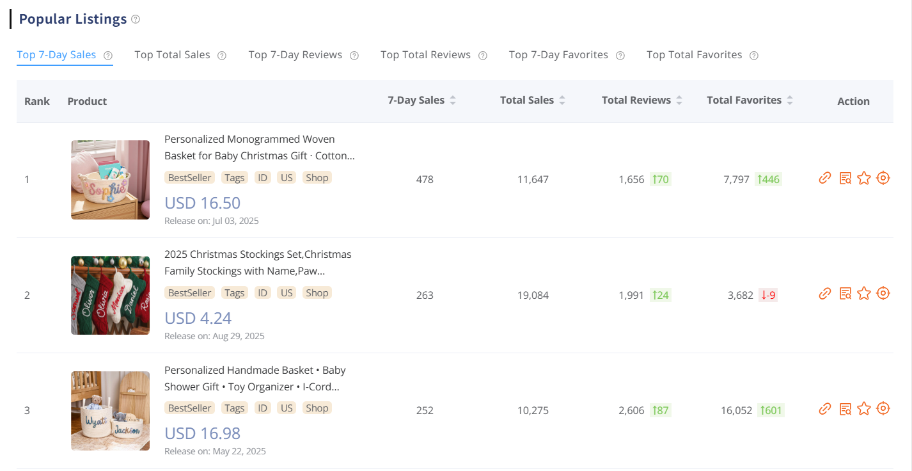Star the Christmas Stockings Set listing
Screen dimensions: 912x471
point(864,293)
